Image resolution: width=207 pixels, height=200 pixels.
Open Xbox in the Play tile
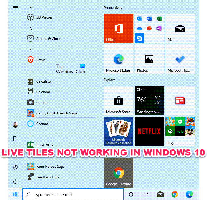coord(170,131)
